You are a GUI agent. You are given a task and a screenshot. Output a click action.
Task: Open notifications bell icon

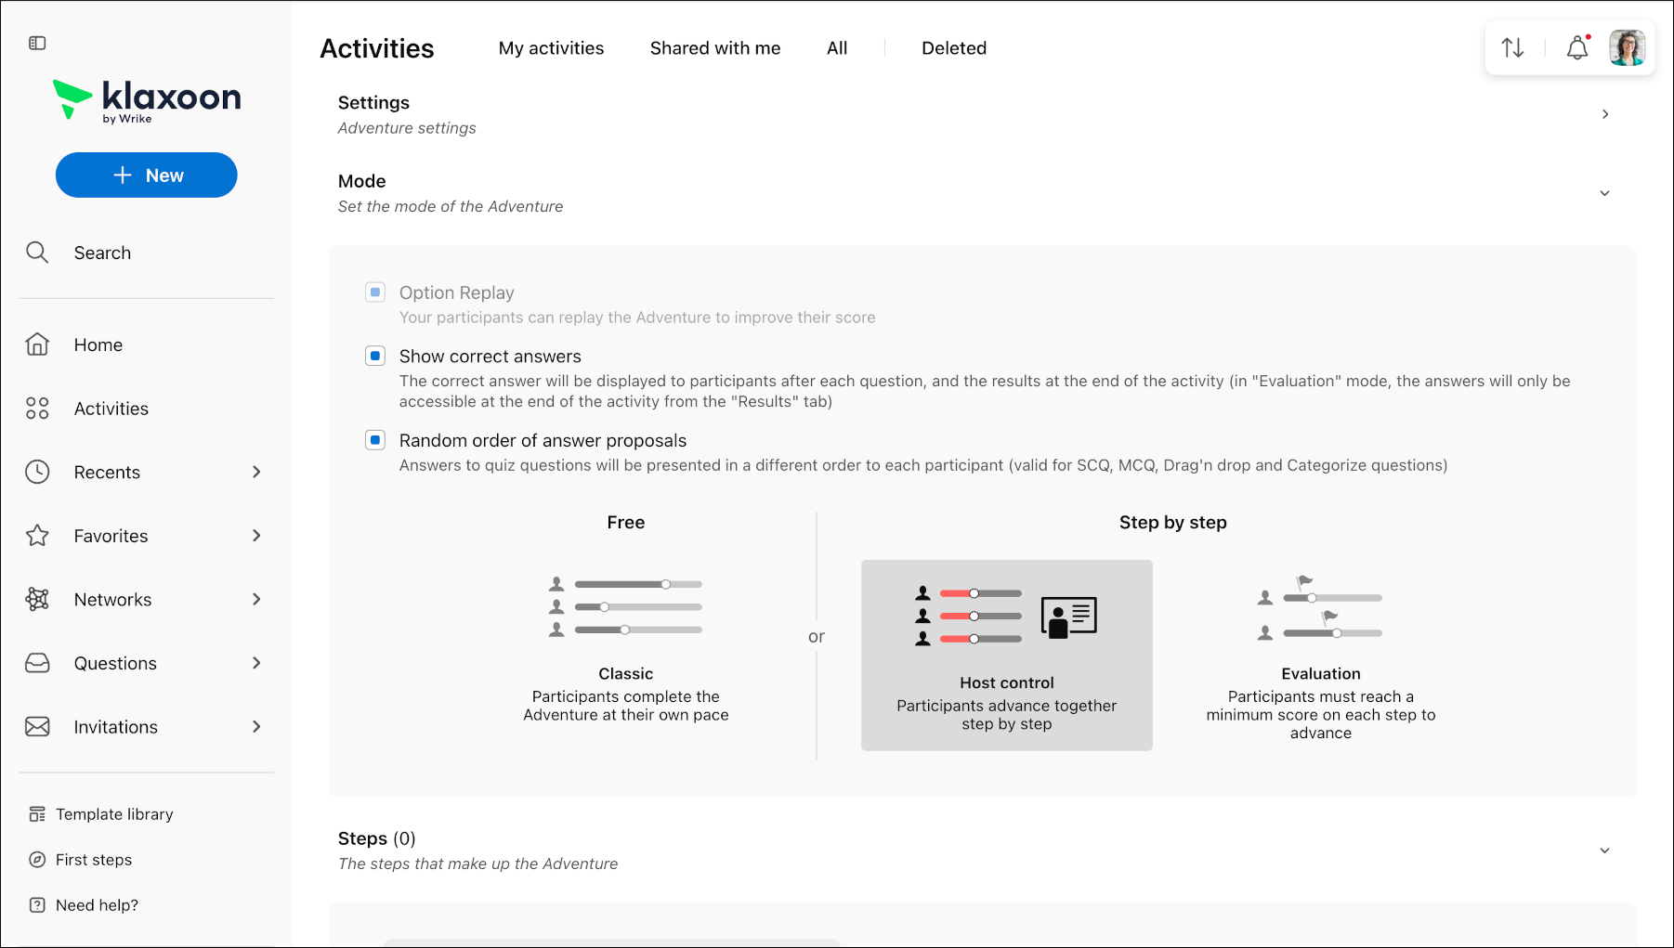click(1577, 47)
